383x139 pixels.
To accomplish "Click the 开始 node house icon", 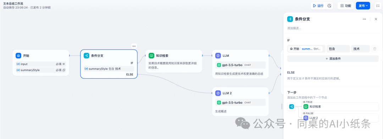I will [x=18, y=56].
